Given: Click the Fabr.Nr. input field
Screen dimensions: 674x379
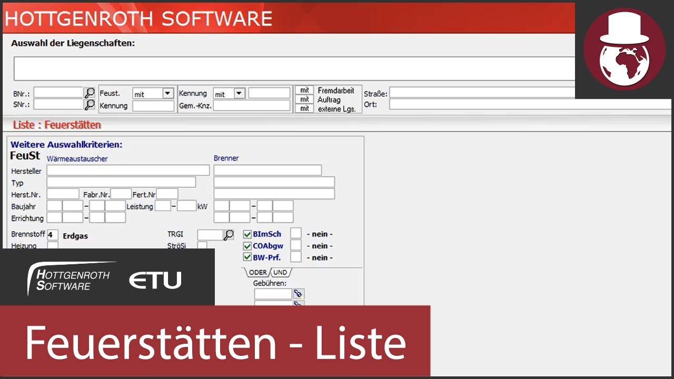Looking at the screenshot, I should [121, 194].
